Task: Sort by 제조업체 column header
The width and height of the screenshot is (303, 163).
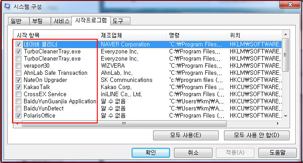Action: pyautogui.click(x=132, y=35)
